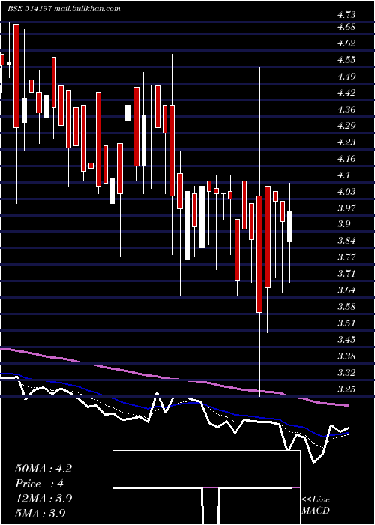Image resolution: width=375 pixels, height=525 pixels.
Task: Click the 3.58 price axis label
Action: point(346,307)
